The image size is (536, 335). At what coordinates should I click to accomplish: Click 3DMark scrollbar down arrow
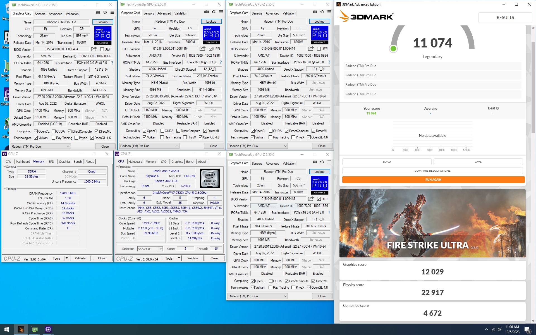[533, 321]
